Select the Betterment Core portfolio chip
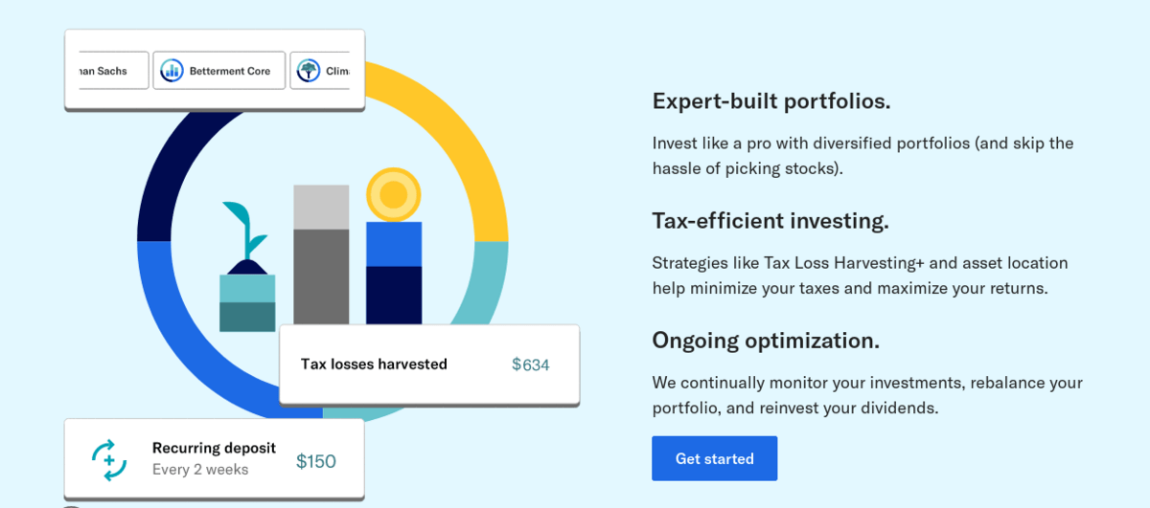This screenshot has height=508, width=1150. click(x=219, y=71)
